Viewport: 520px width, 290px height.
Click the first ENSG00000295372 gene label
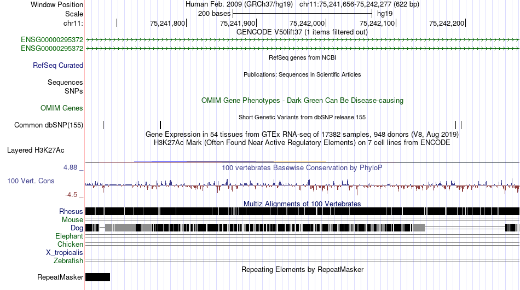click(x=52, y=40)
